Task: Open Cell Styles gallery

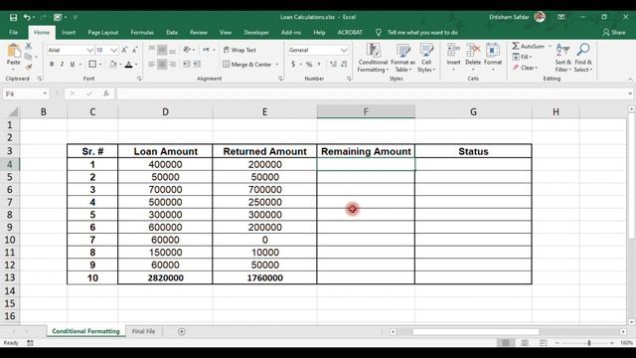Action: point(426,58)
